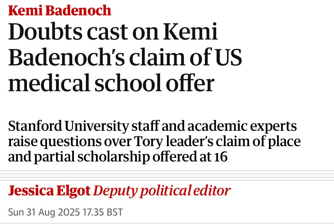This screenshot has height=224, width=334.
Task: Click the horizontal divider lines above the byline
Action: 167,174
